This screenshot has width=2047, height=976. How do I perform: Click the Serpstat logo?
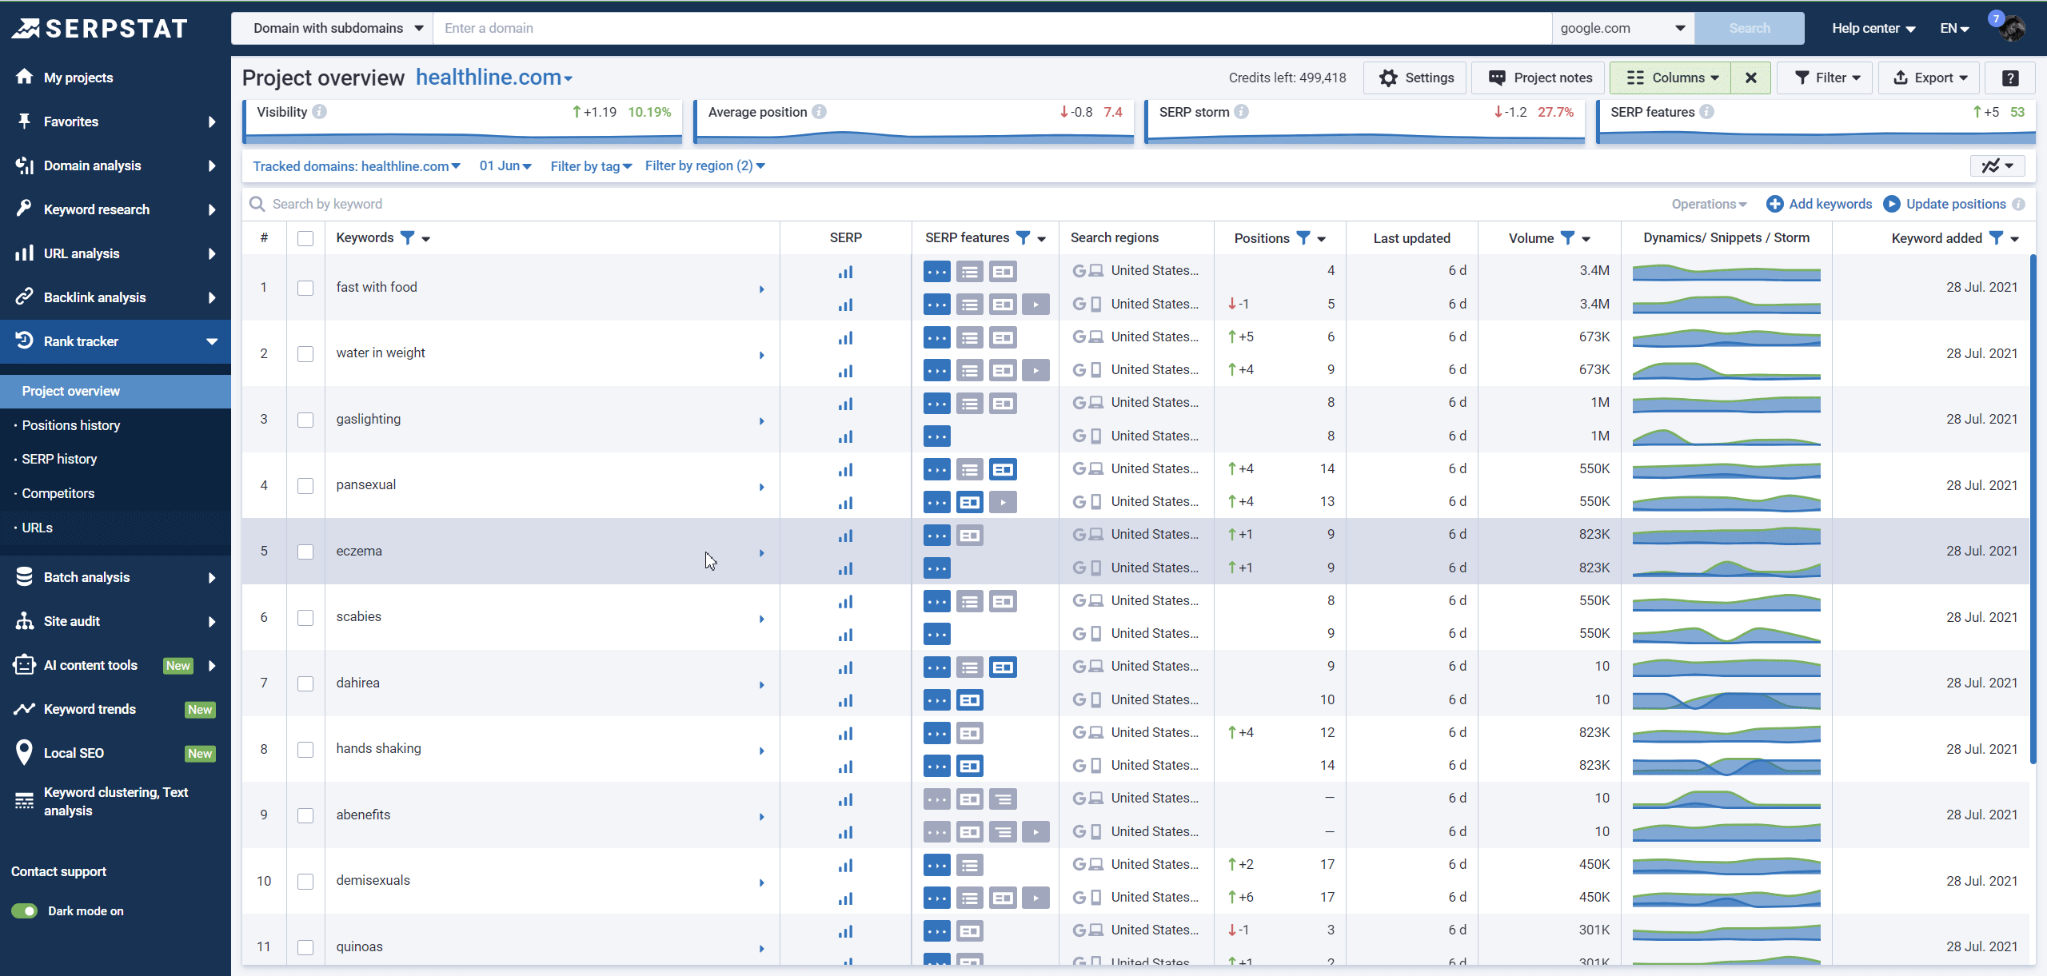[x=102, y=27]
